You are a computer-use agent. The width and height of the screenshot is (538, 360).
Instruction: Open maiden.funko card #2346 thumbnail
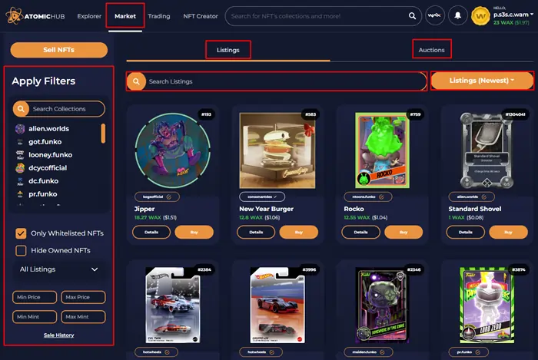click(x=382, y=306)
